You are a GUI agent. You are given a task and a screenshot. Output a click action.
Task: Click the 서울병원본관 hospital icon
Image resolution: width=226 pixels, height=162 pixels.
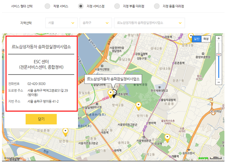tap(144, 137)
